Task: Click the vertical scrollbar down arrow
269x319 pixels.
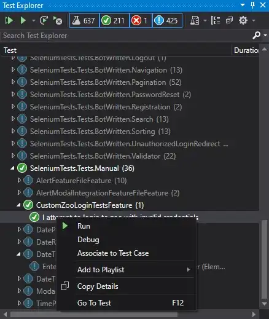Action: point(264,304)
